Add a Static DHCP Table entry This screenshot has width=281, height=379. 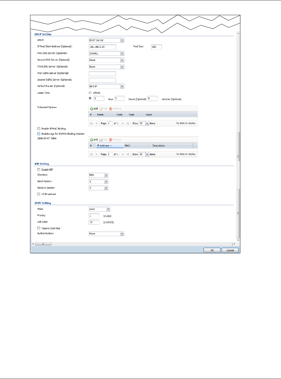coord(94,139)
